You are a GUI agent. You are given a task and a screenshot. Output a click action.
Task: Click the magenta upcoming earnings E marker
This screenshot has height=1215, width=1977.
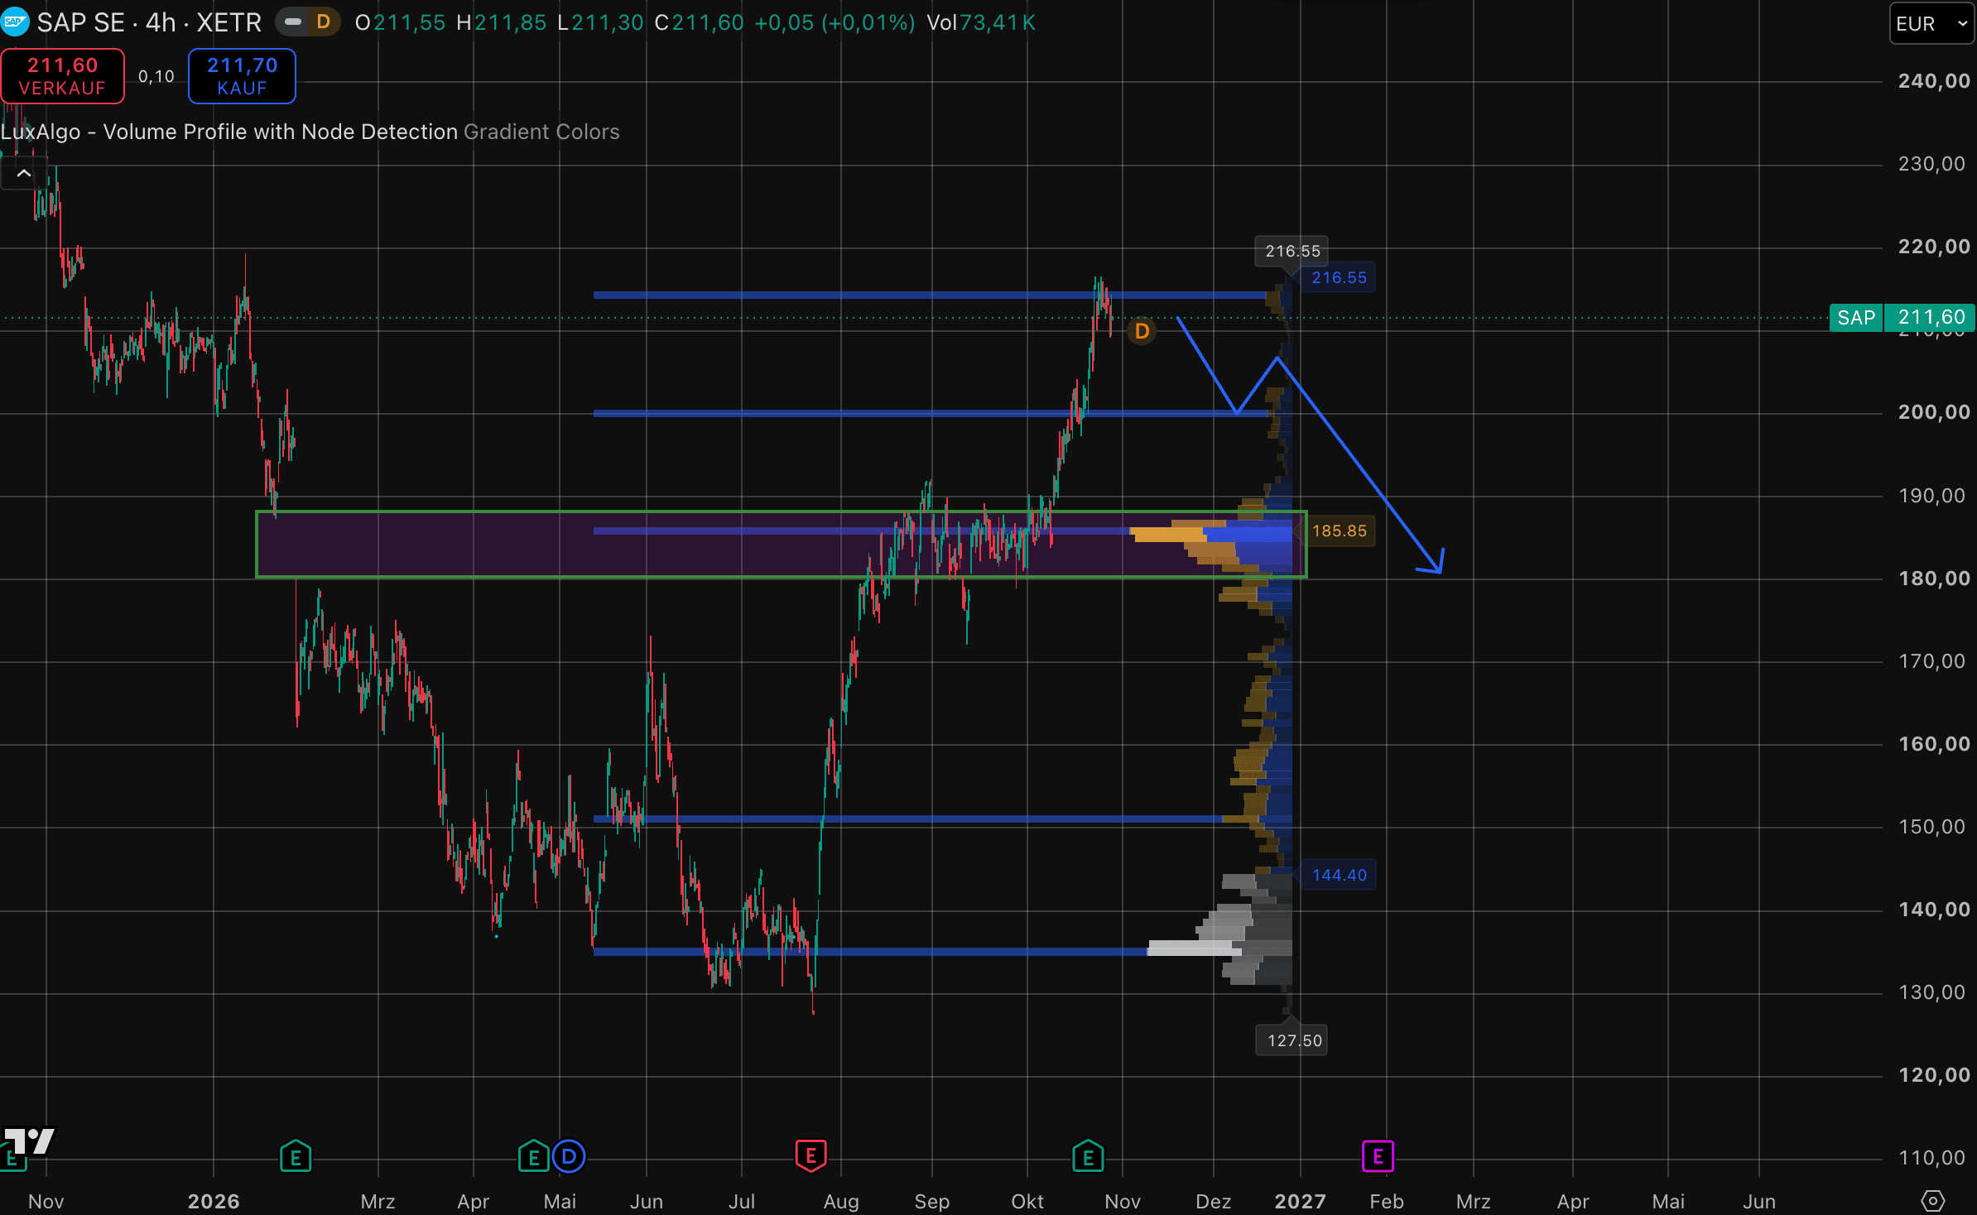[1378, 1156]
